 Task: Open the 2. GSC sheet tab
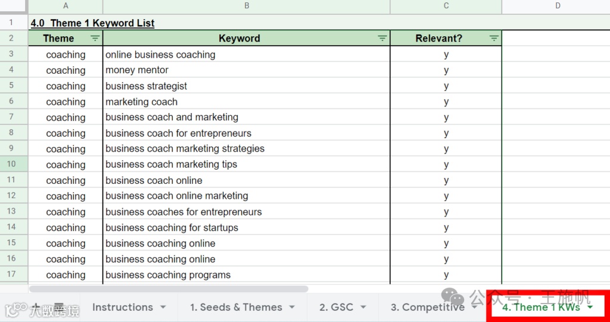tap(337, 307)
